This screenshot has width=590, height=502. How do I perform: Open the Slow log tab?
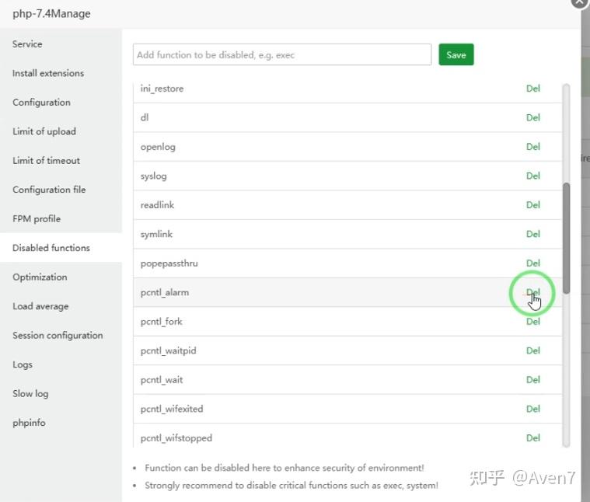click(x=30, y=394)
